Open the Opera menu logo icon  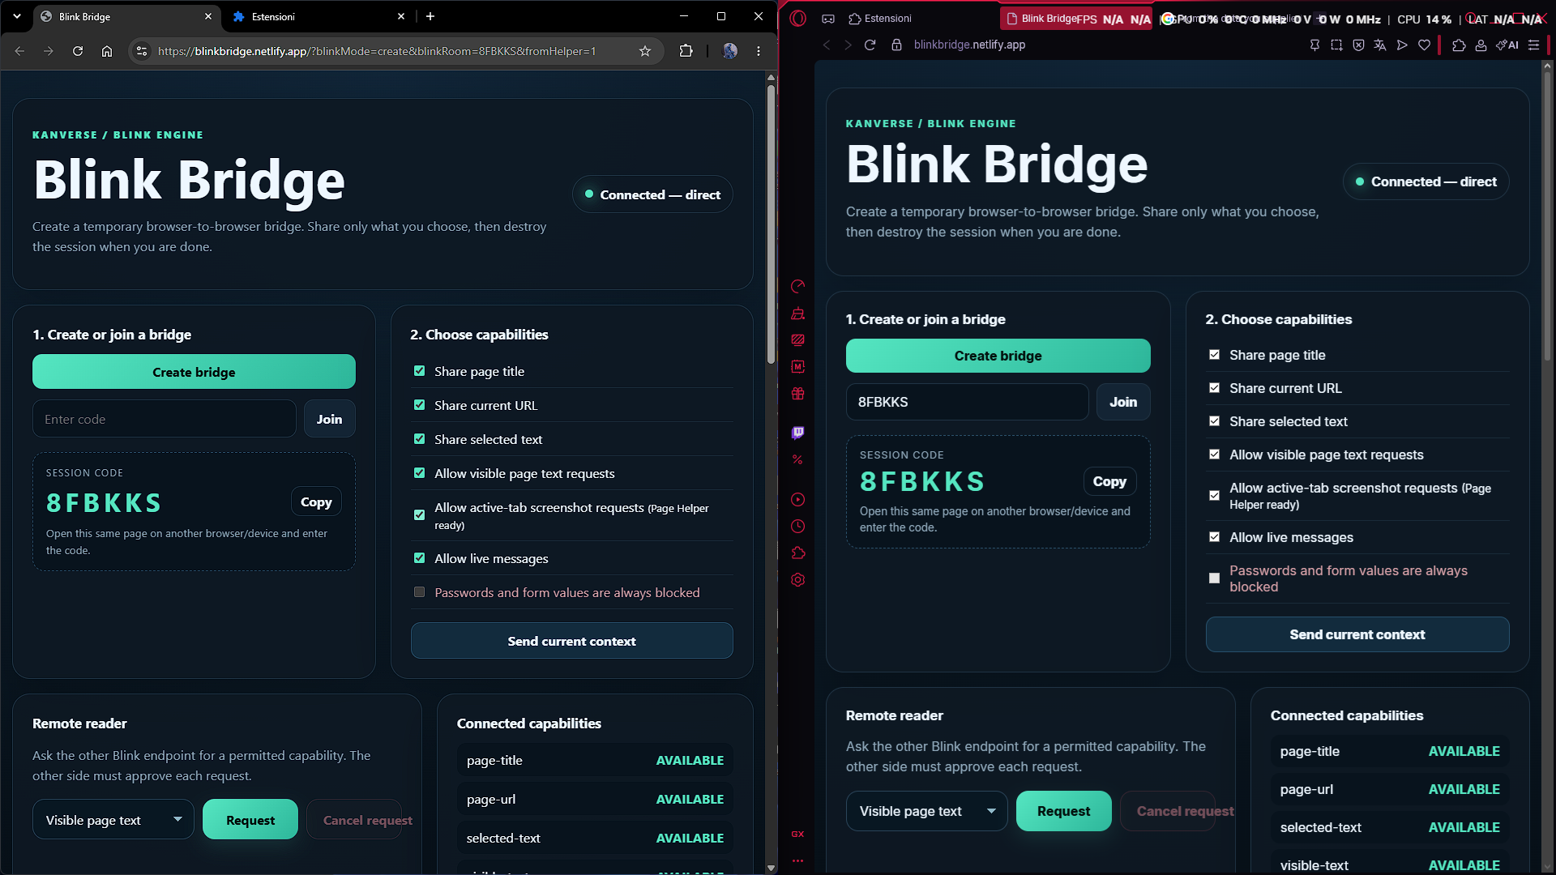click(797, 18)
